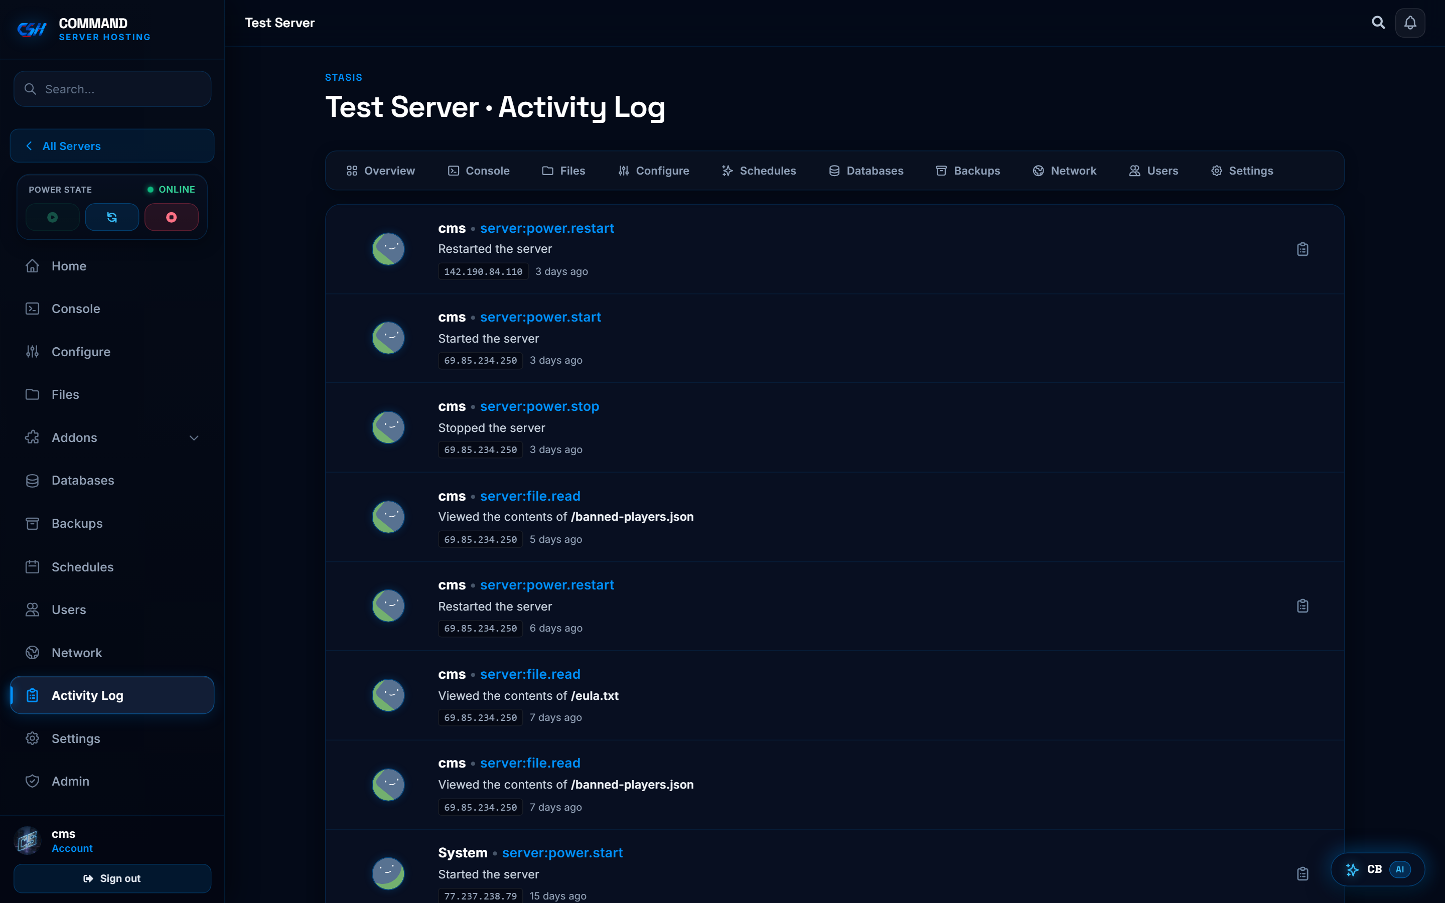Screen dimensions: 1445x903
Task: Expand the Addons sidebar section
Action: point(112,437)
